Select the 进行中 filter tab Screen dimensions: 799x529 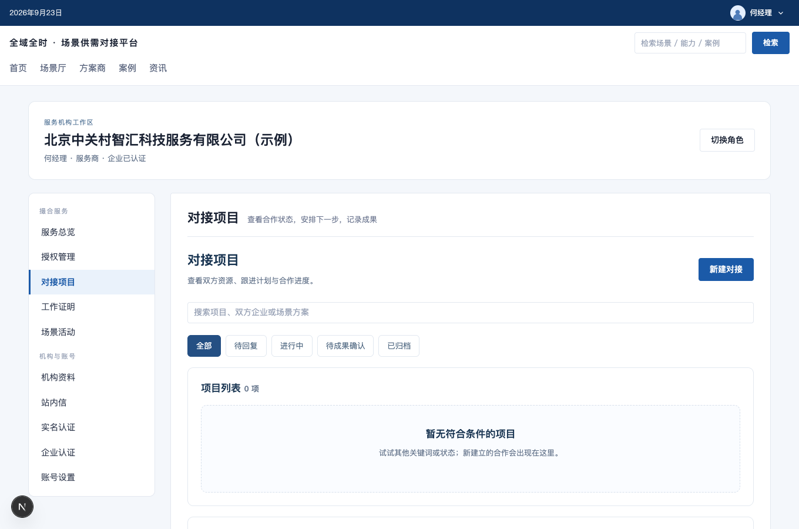tap(292, 346)
